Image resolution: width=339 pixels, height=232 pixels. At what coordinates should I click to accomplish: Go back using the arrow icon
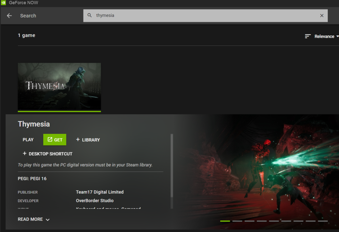click(9, 16)
